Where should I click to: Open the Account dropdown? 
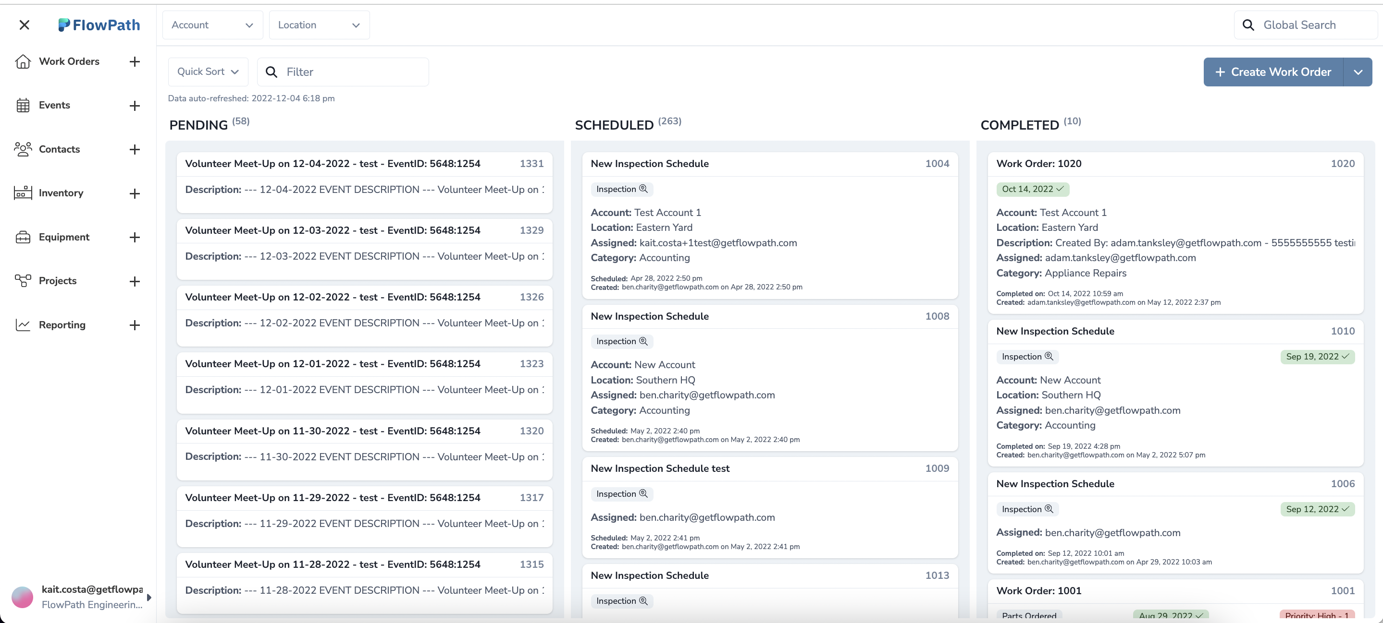(x=212, y=24)
